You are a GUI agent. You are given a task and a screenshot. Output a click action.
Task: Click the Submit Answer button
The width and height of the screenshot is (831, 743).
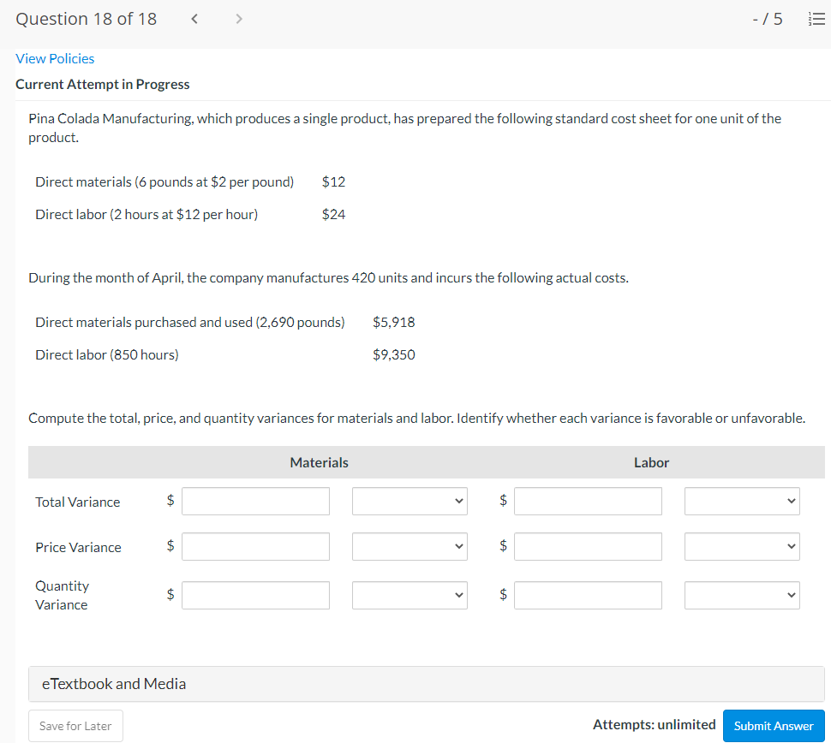point(773,725)
